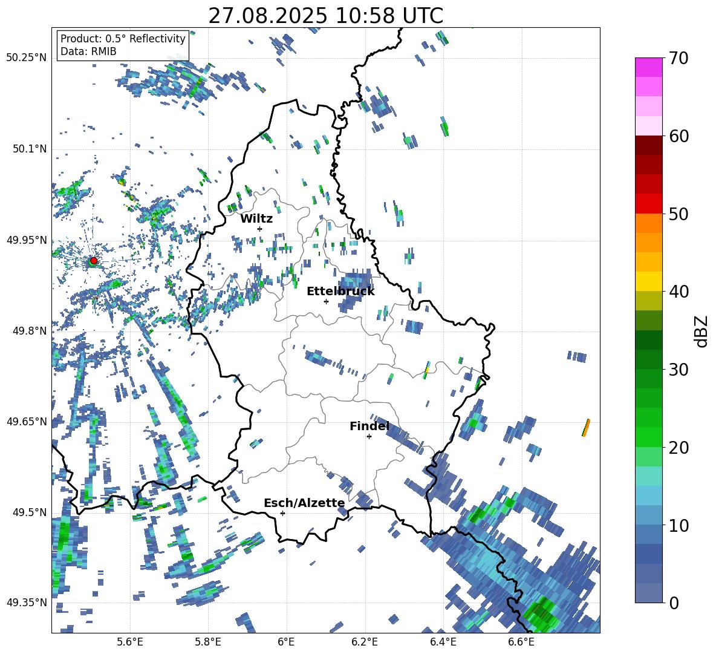Click the 6°E longitude label
The height and width of the screenshot is (654, 716).
point(286,642)
